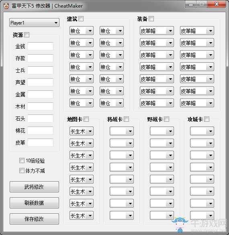Click the 皮革 text field
The image size is (229, 235).
pyautogui.click(x=40, y=143)
